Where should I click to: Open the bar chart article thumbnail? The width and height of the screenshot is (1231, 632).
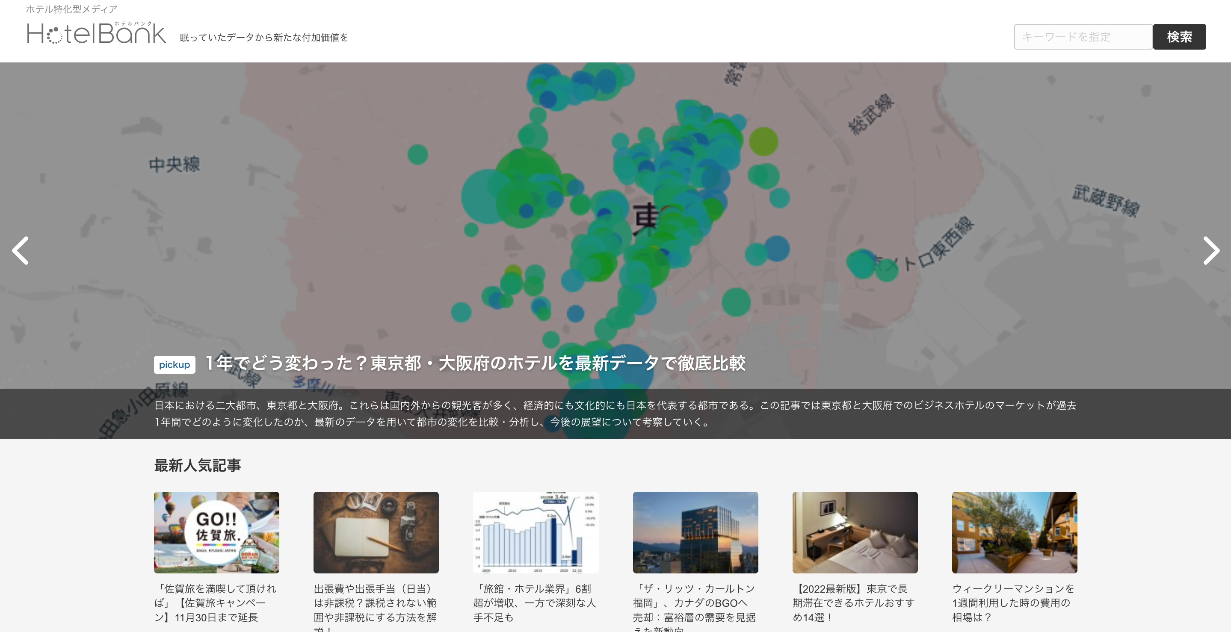(535, 532)
